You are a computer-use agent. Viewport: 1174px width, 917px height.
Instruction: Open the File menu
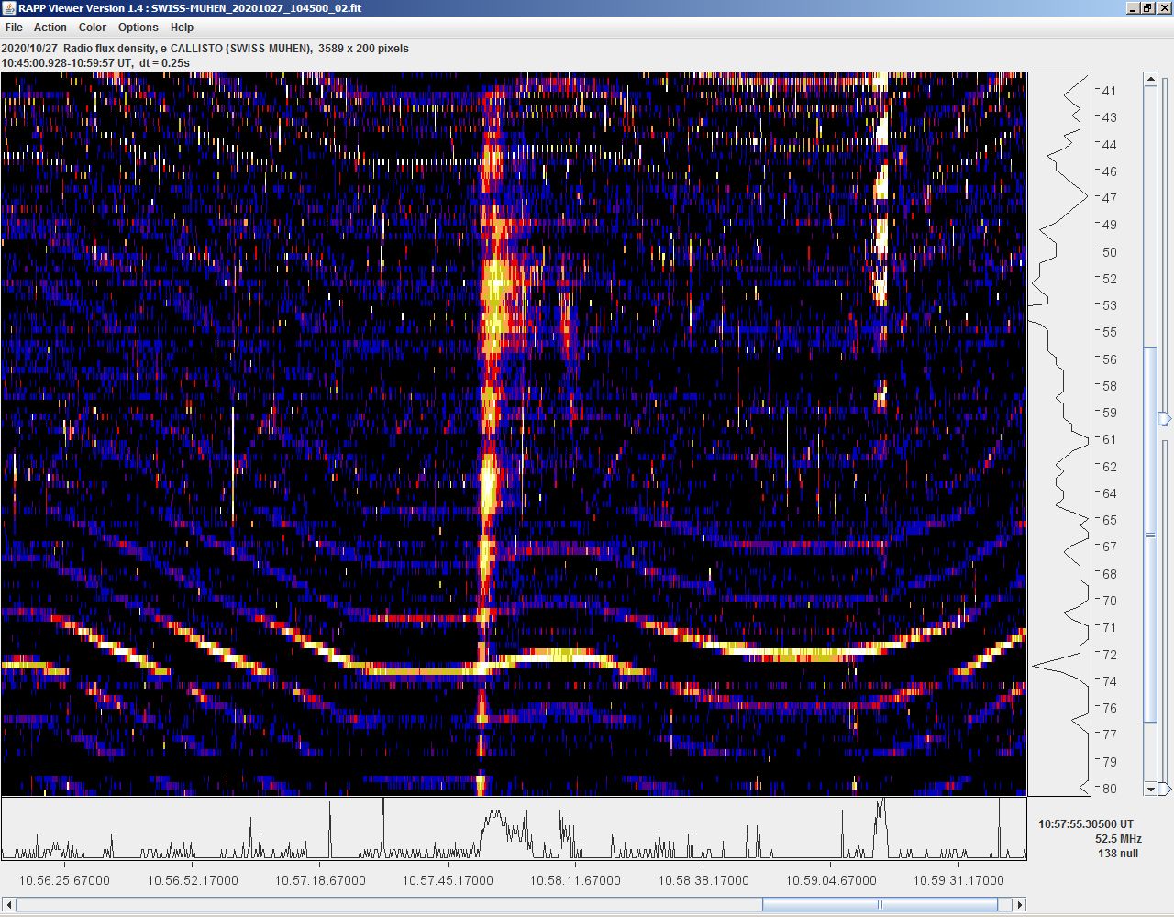tap(14, 28)
